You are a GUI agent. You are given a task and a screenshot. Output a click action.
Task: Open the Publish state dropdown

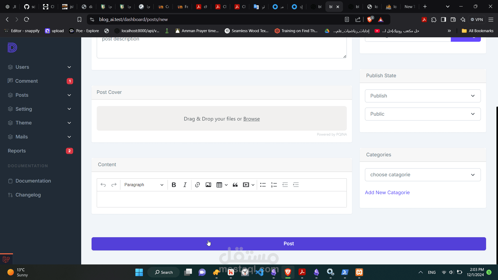click(x=423, y=96)
